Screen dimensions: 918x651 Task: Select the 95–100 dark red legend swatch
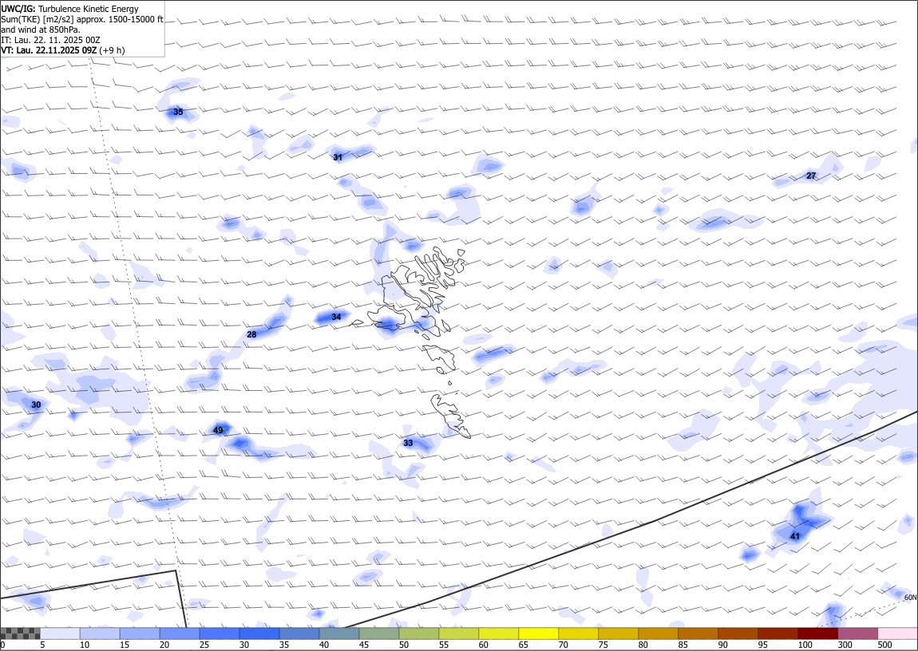(x=778, y=633)
